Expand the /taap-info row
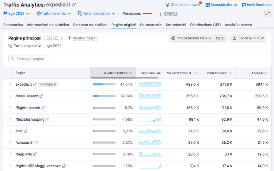 click(x=11, y=154)
